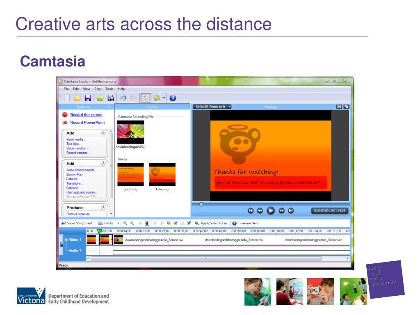Click the go to end playback button
Screen dimensions: 420x315
291,211
